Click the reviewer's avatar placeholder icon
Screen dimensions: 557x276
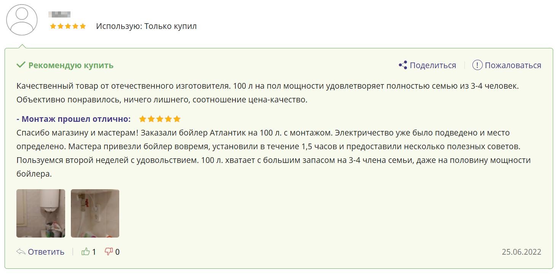point(22,20)
